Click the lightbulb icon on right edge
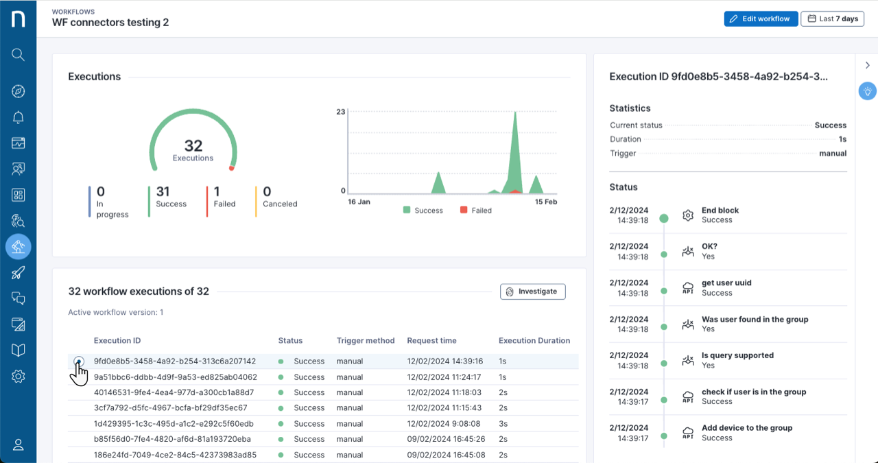Image resolution: width=878 pixels, height=463 pixels. (868, 91)
